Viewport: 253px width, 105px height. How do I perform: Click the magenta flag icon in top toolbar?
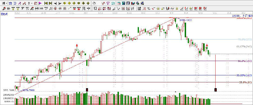click(40, 3)
